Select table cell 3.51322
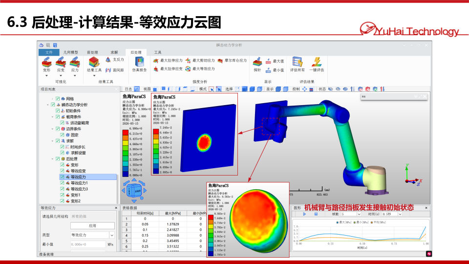The width and height of the screenshot is (469, 264). click(172, 246)
